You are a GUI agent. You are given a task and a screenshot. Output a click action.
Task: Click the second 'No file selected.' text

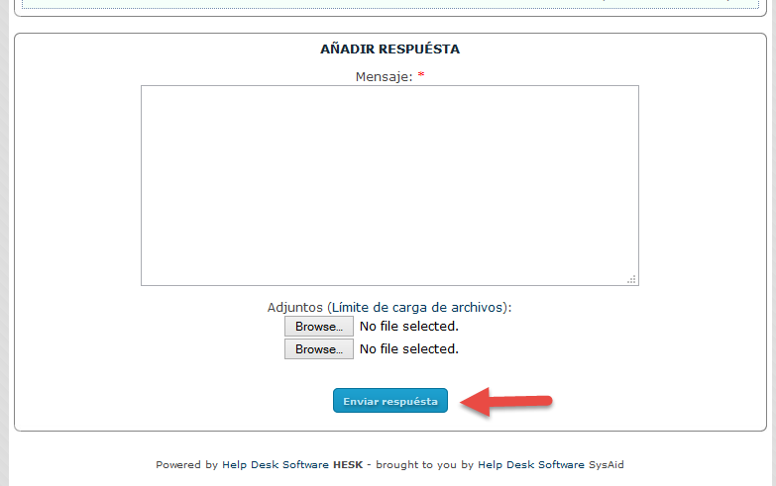tap(409, 349)
